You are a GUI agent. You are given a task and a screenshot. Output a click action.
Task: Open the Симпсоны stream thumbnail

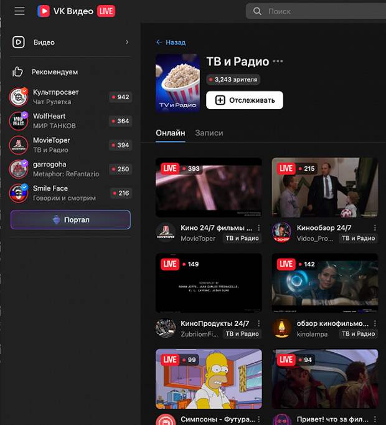click(209, 379)
